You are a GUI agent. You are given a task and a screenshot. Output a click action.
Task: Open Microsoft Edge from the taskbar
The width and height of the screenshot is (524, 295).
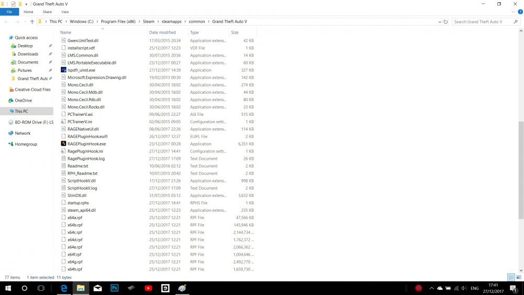point(64,288)
